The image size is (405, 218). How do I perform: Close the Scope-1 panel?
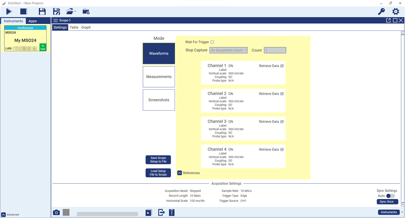401,20
